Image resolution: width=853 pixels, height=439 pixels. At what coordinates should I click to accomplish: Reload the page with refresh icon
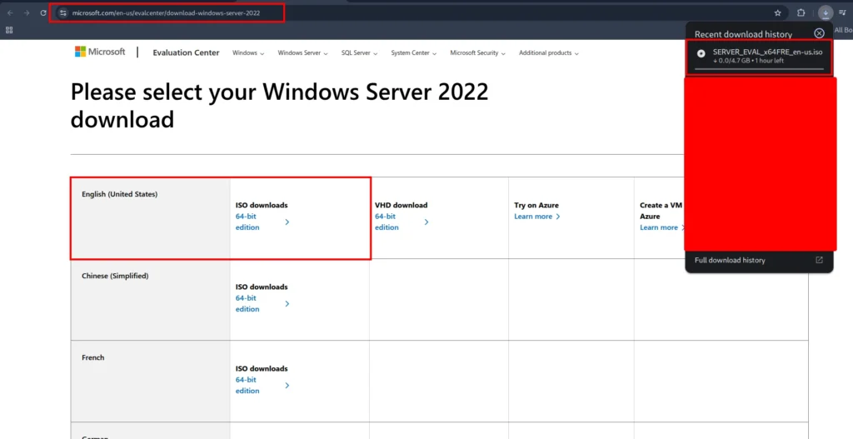[x=43, y=13]
